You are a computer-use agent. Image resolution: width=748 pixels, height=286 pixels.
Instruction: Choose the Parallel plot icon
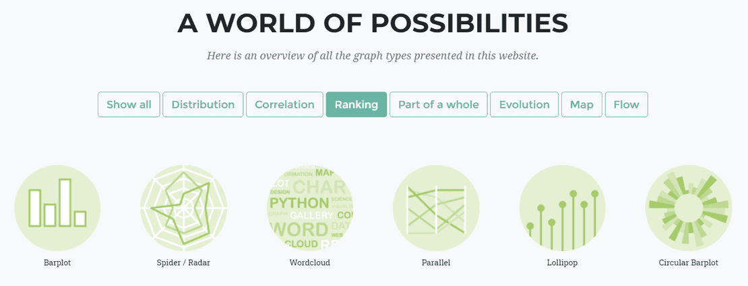(436, 208)
